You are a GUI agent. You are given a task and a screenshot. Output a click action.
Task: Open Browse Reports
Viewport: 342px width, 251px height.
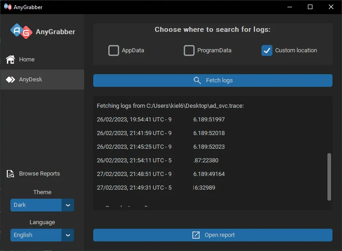[x=42, y=174]
